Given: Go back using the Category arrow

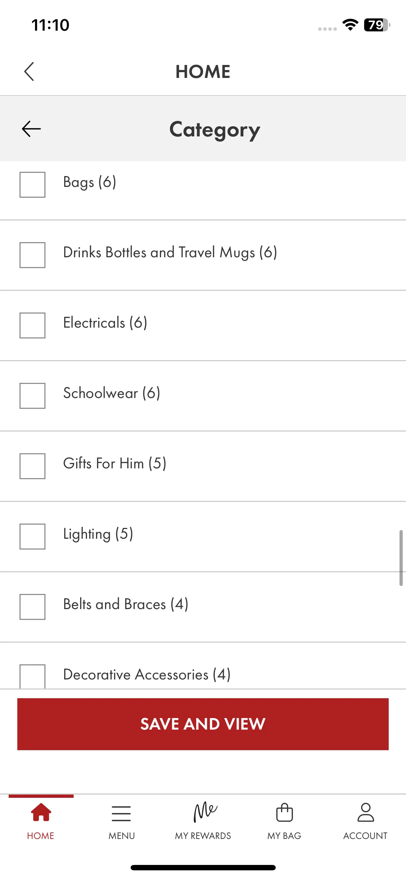Looking at the screenshot, I should [x=31, y=129].
